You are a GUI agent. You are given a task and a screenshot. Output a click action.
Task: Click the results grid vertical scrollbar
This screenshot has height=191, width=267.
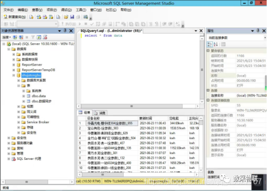pos(201,145)
